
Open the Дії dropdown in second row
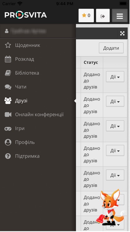[x=115, y=101]
